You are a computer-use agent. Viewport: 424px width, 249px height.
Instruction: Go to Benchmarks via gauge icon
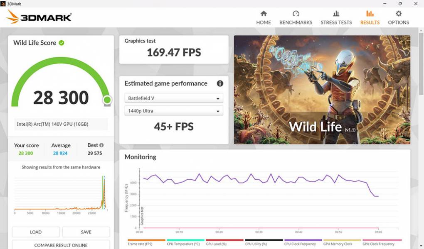[296, 14]
